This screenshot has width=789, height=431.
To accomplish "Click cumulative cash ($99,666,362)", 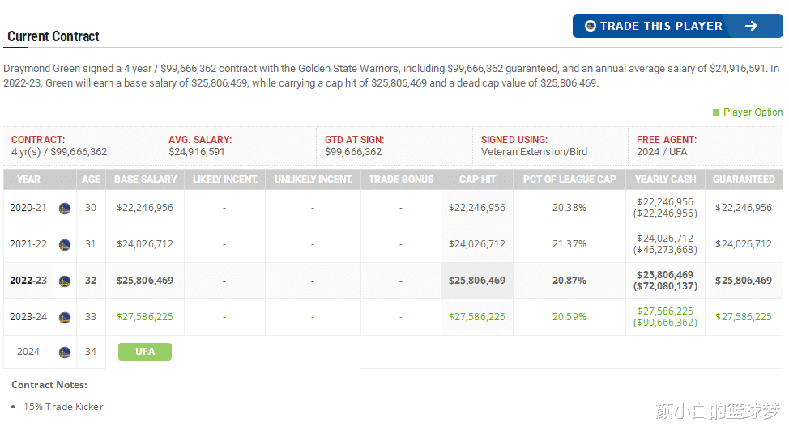I will click(x=665, y=323).
